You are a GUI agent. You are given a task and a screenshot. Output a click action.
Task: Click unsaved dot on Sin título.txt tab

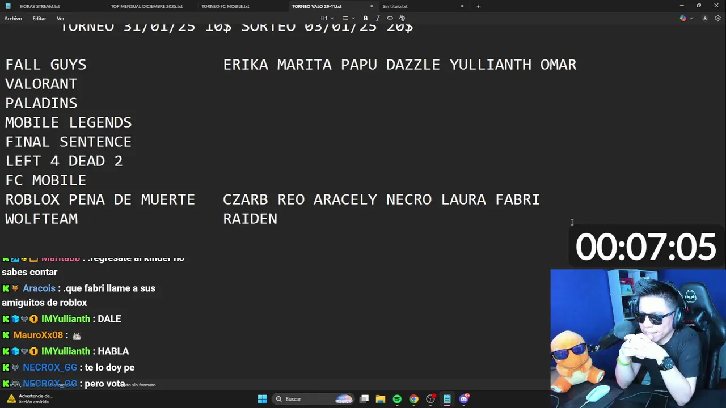pos(462,6)
